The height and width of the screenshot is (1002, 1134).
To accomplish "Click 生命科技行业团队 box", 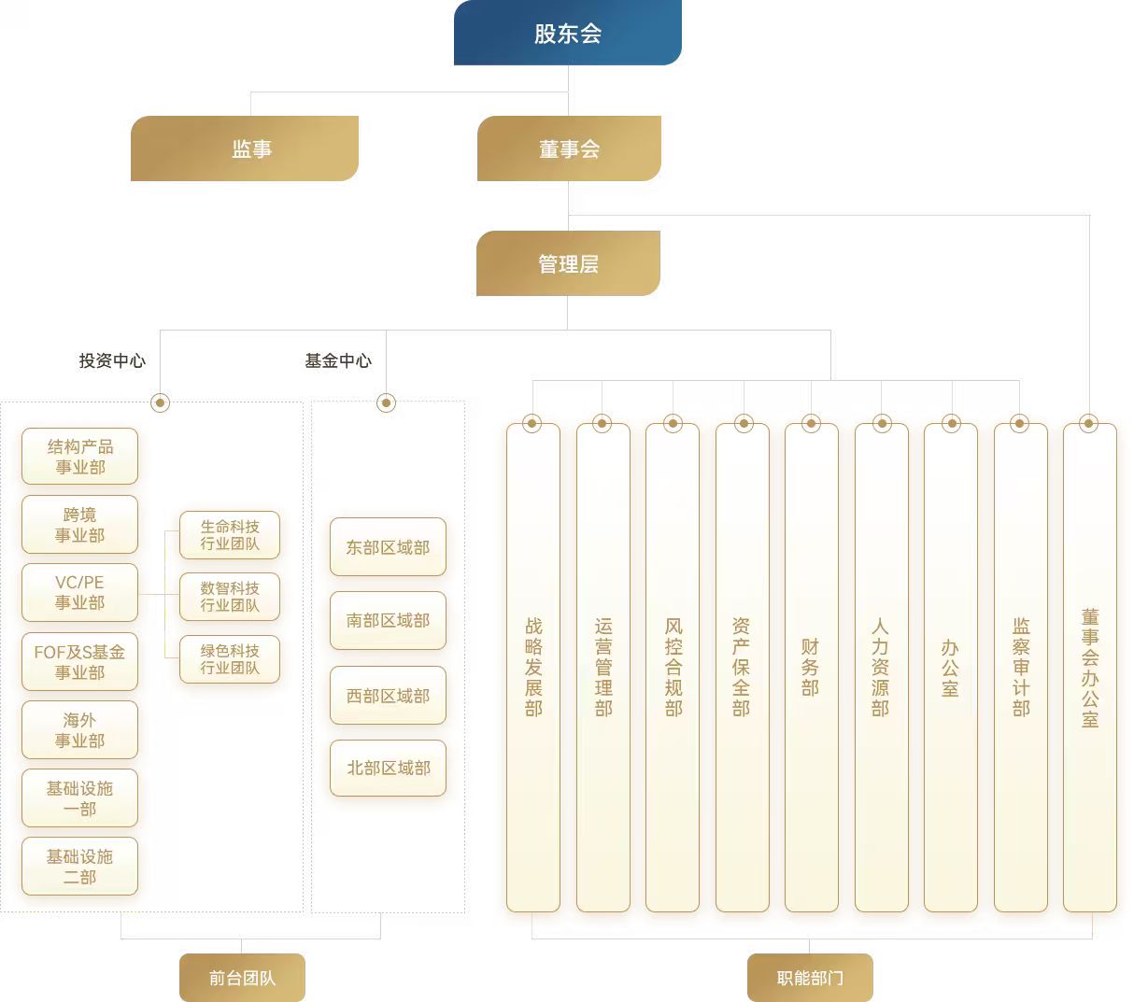I will 230,535.
